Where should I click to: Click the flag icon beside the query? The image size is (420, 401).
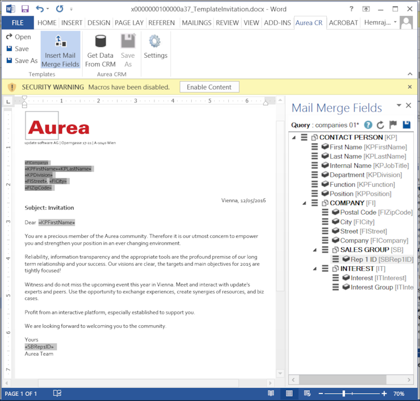393,125
